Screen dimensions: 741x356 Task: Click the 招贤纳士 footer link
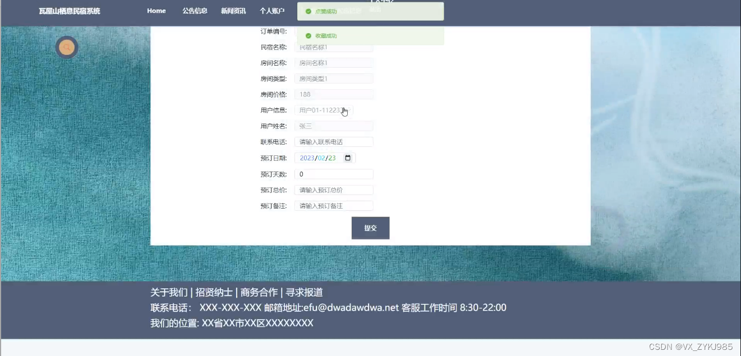pos(214,292)
